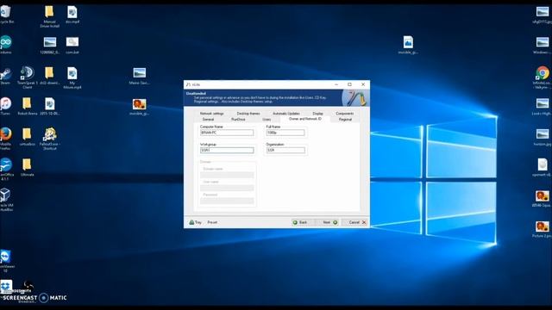Open the Oracle VM VirtualBox shortcut
The image size is (552, 310).
tap(6, 200)
